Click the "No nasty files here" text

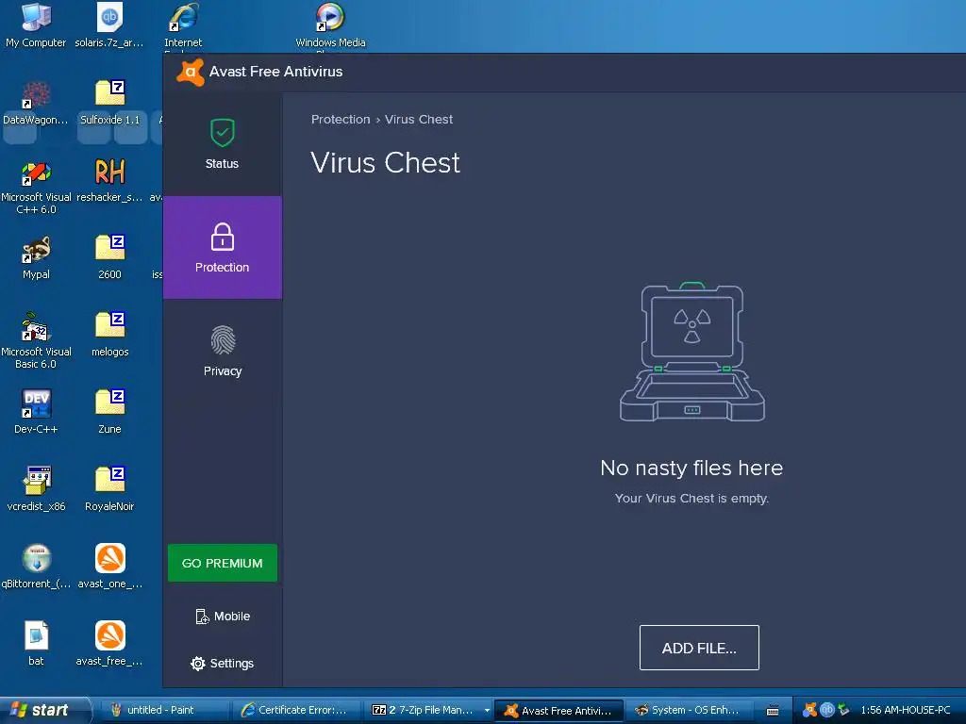(691, 468)
